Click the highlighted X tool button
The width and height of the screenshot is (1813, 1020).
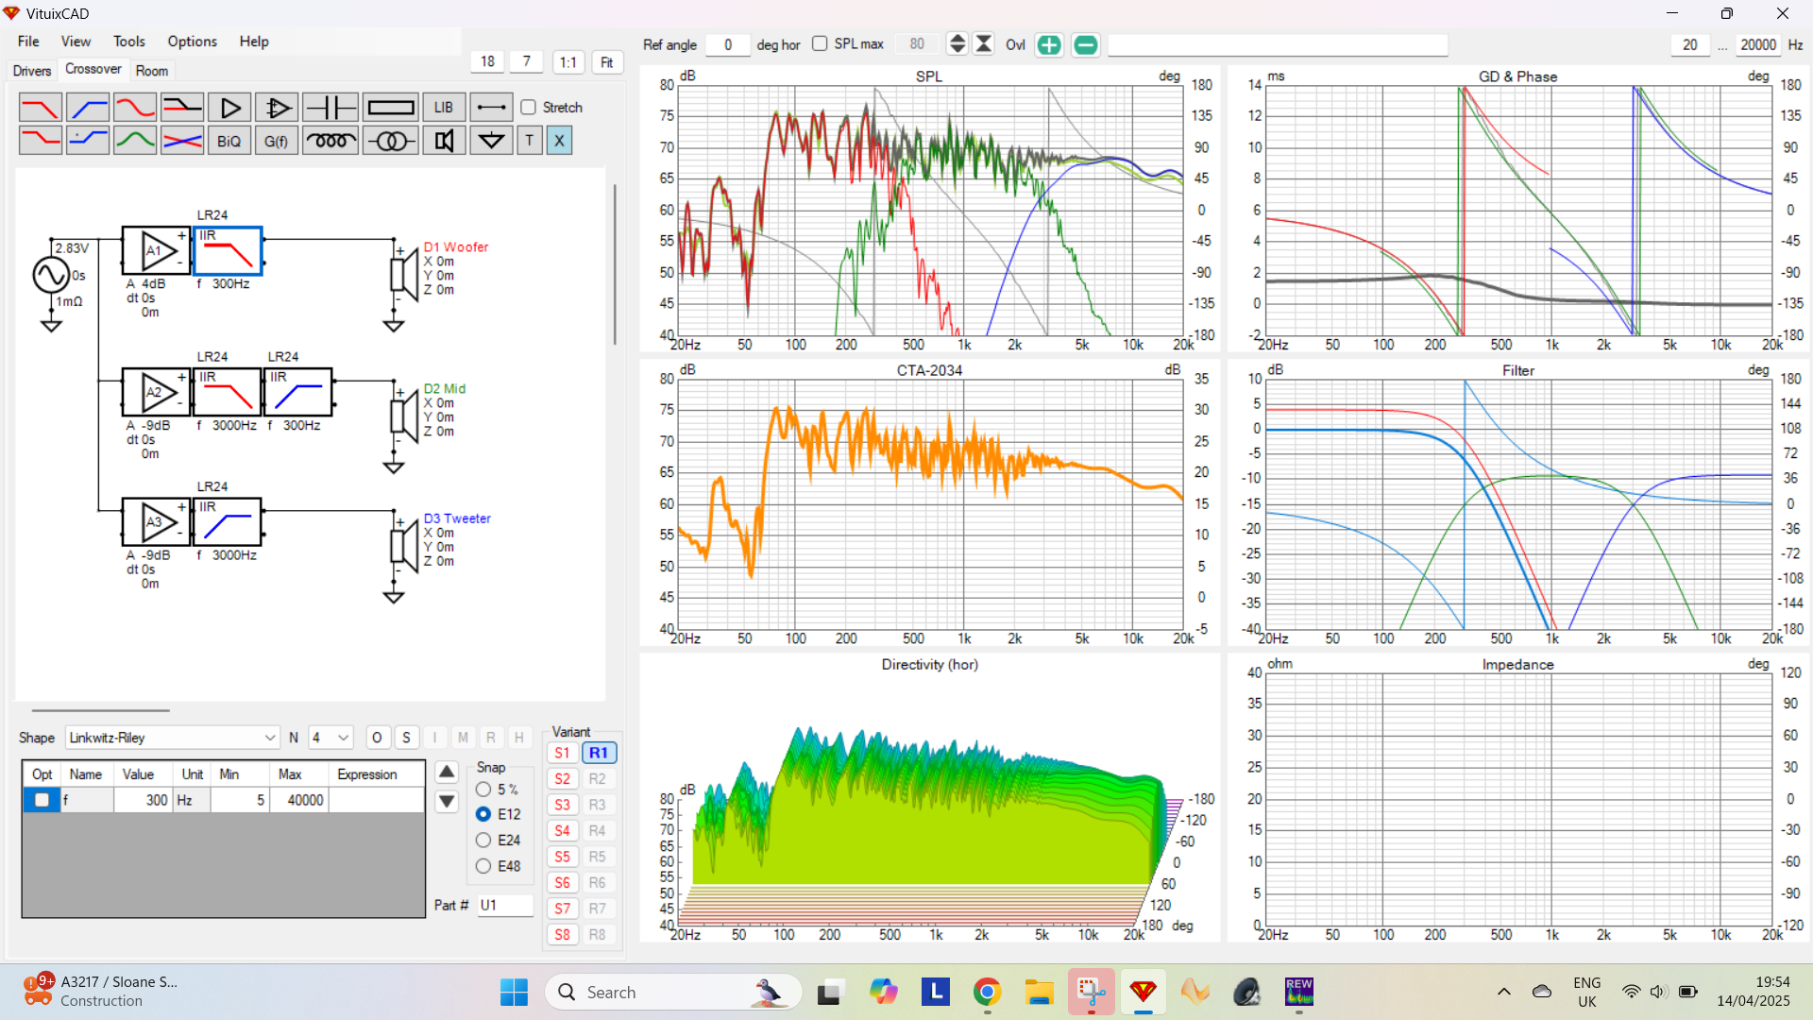(x=559, y=140)
